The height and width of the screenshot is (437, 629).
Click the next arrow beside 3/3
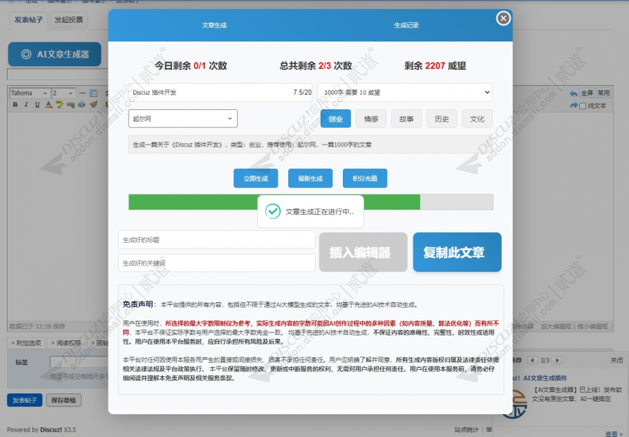point(557,360)
